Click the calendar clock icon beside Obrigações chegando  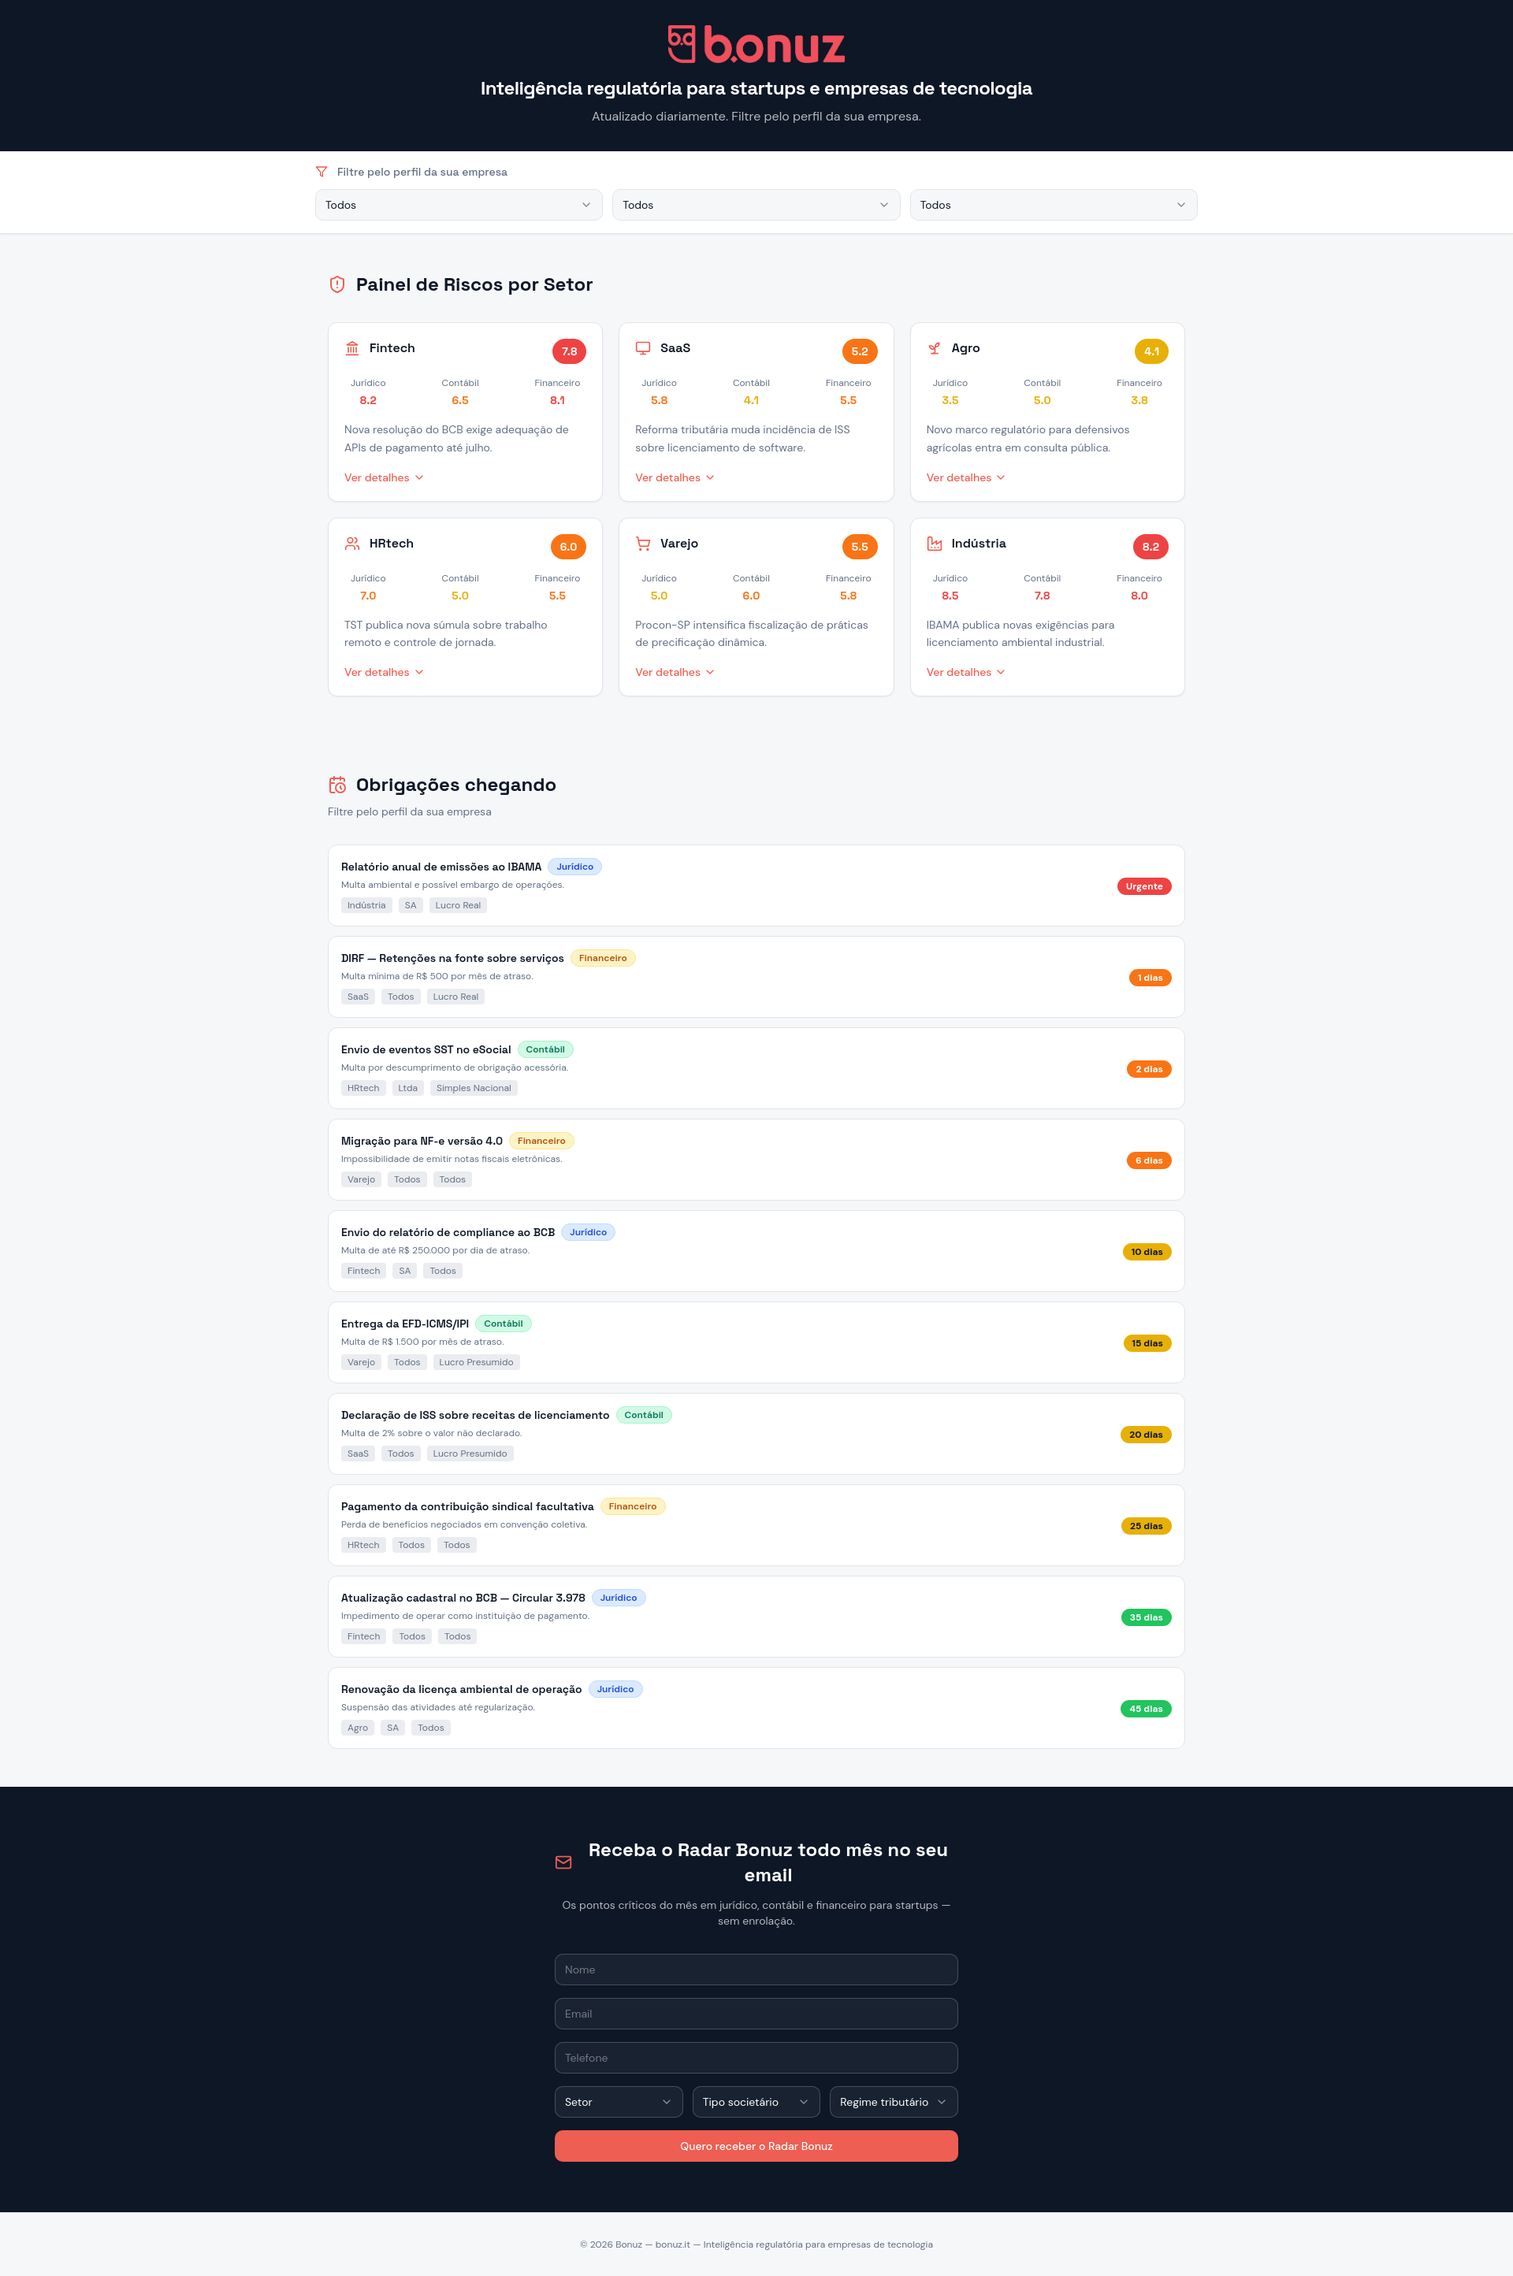click(336, 785)
